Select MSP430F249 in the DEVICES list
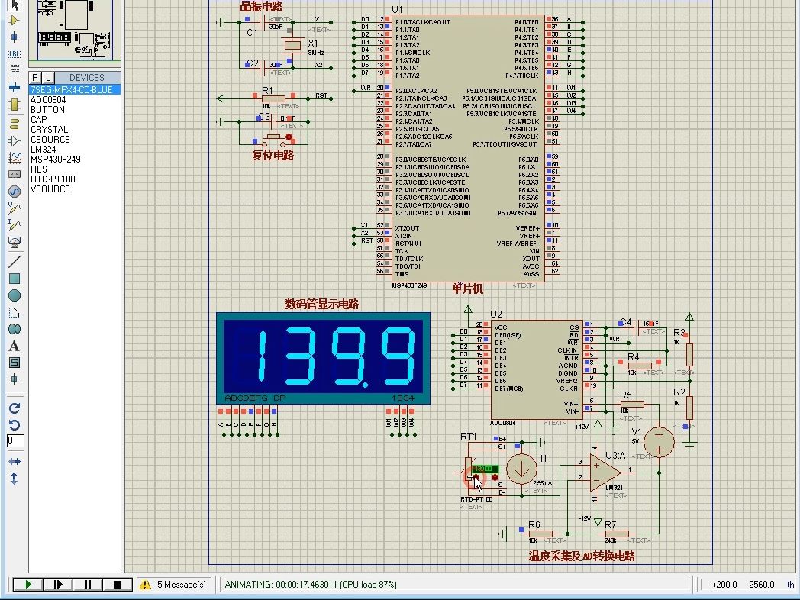 pos(57,159)
